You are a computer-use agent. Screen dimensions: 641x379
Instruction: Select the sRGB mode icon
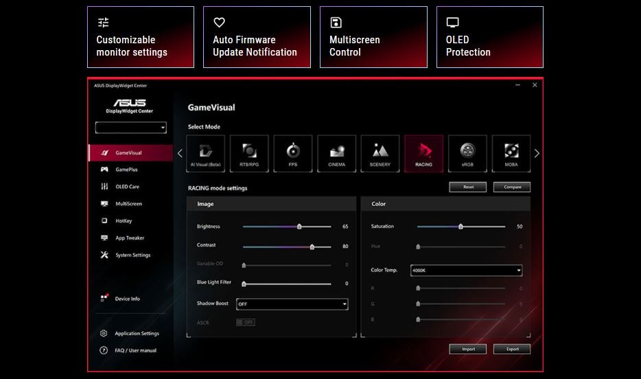click(467, 152)
